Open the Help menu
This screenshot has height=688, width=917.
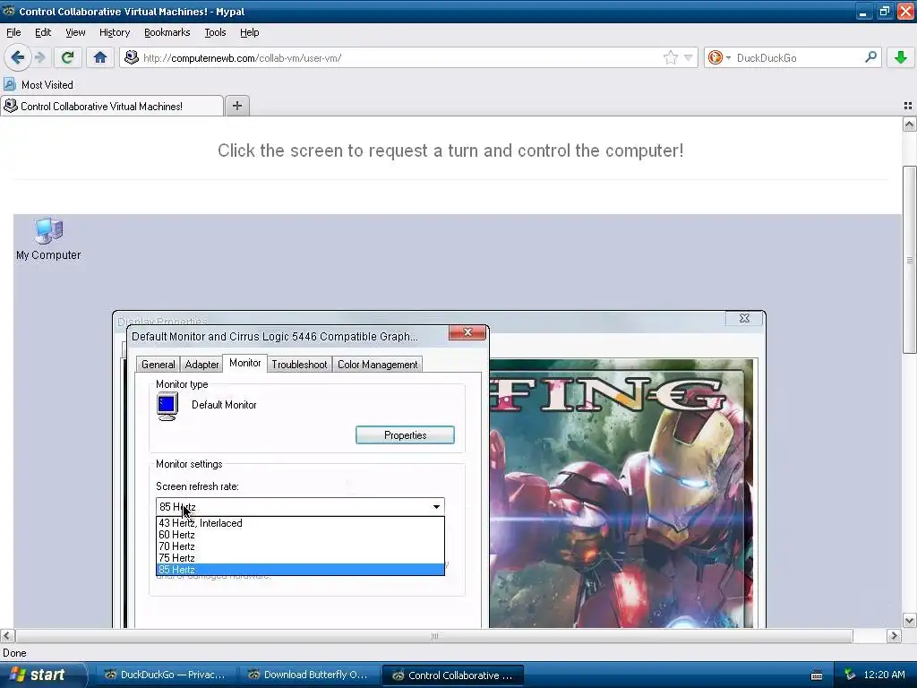tap(249, 32)
